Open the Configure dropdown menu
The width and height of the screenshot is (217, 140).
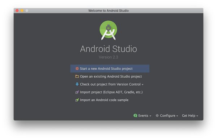pos(167,116)
